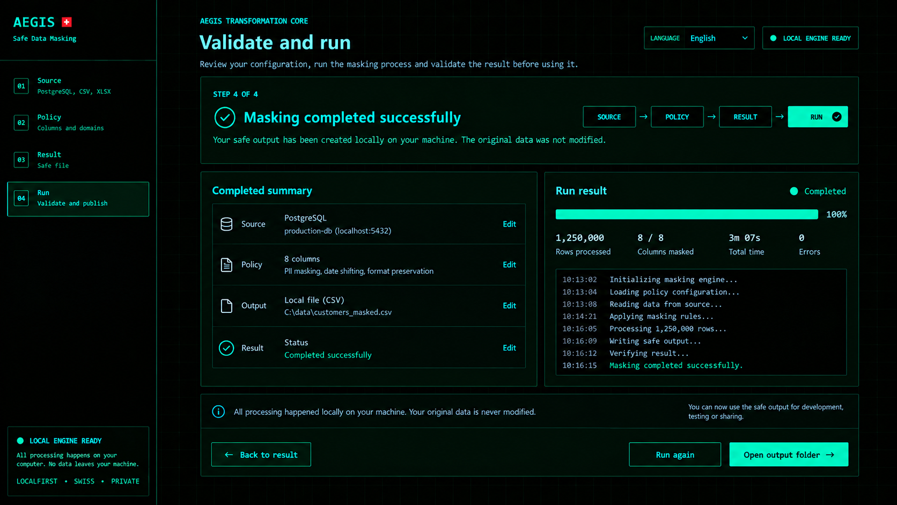This screenshot has height=505, width=897.
Task: Select Run Validate and publish in sidebar
Action: point(78,199)
